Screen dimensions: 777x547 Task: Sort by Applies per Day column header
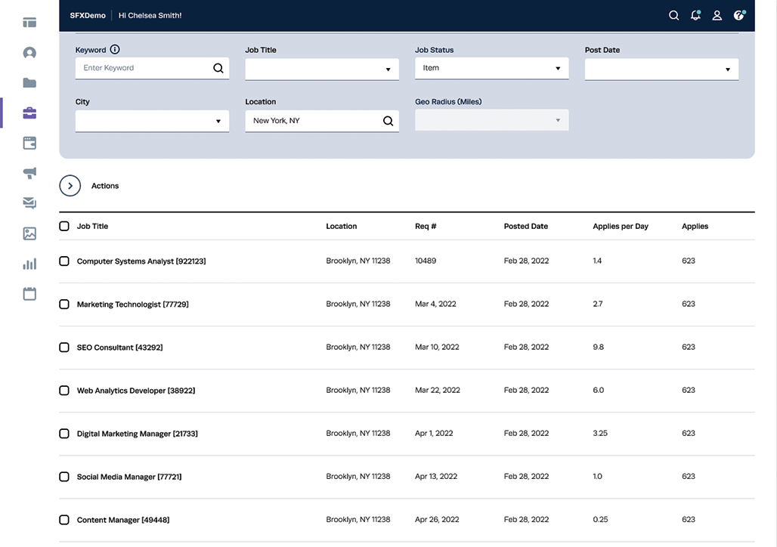point(621,227)
